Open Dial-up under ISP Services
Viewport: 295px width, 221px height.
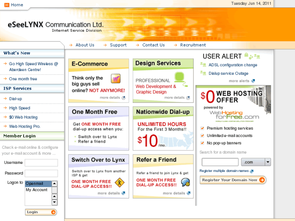[x=15, y=99]
